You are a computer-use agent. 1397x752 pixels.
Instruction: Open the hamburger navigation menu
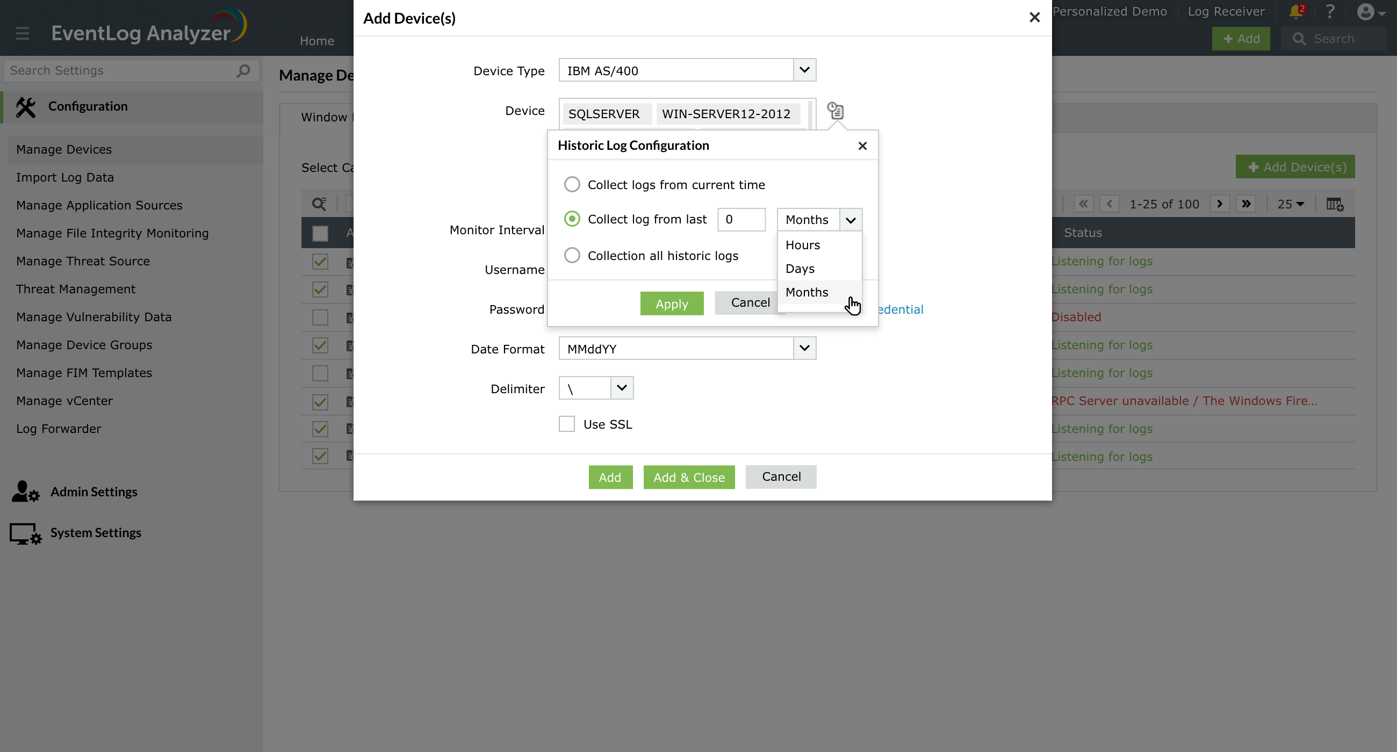coord(23,33)
